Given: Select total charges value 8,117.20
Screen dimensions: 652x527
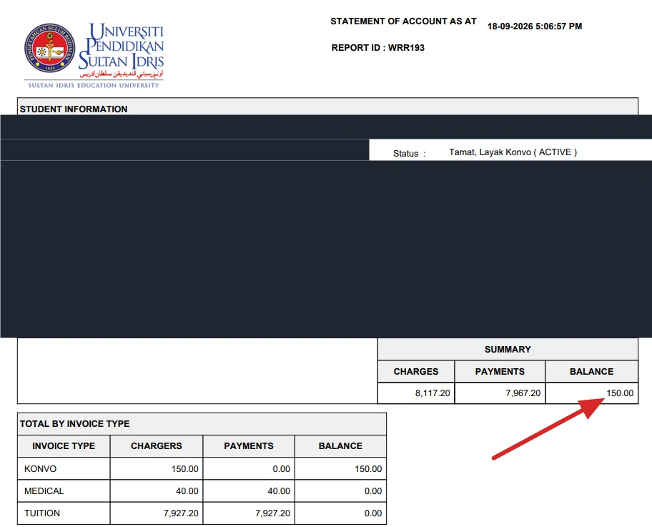Looking at the screenshot, I should [433, 393].
